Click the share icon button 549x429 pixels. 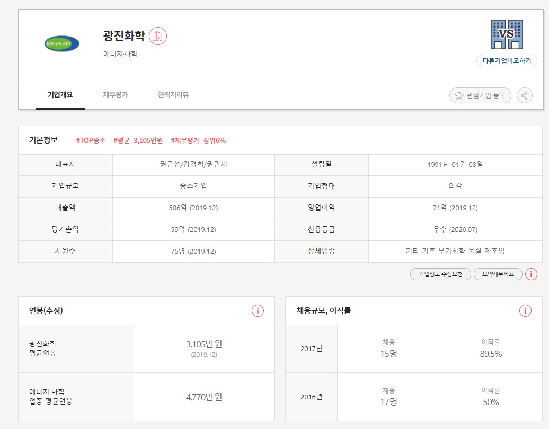[525, 95]
